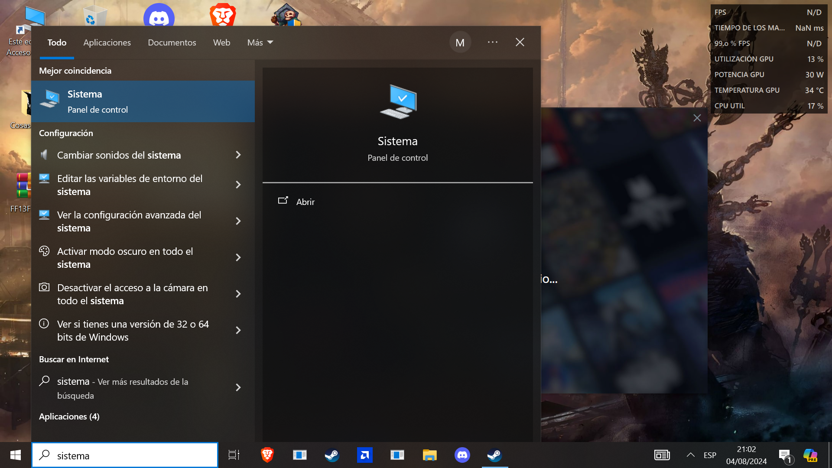Select Desactivar el acceso a la cámara
Image resolution: width=832 pixels, height=468 pixels.
click(x=132, y=294)
